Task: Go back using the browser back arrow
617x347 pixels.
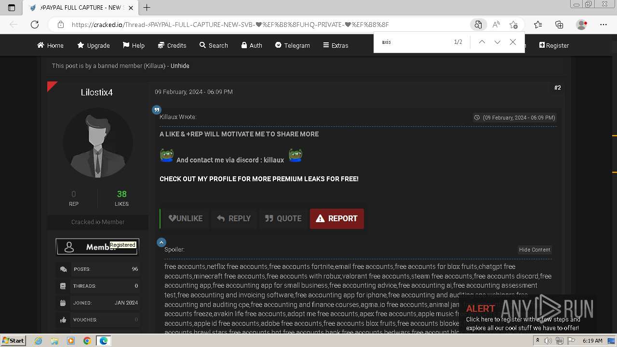Action: point(13,25)
